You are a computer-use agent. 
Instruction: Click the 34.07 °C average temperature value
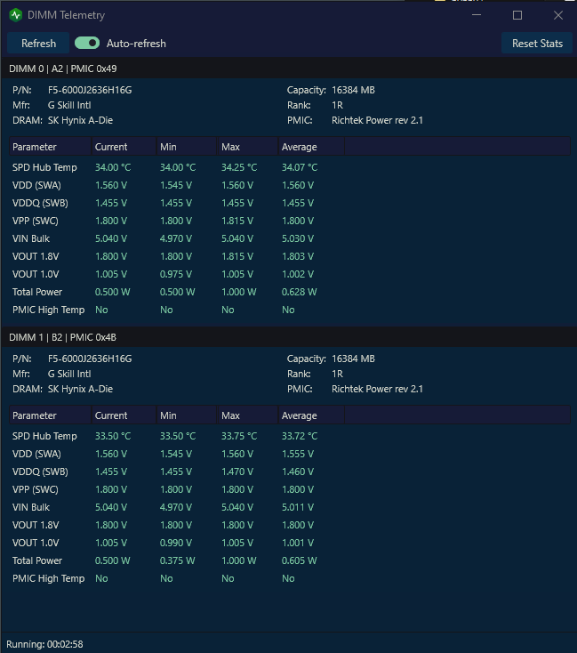300,167
